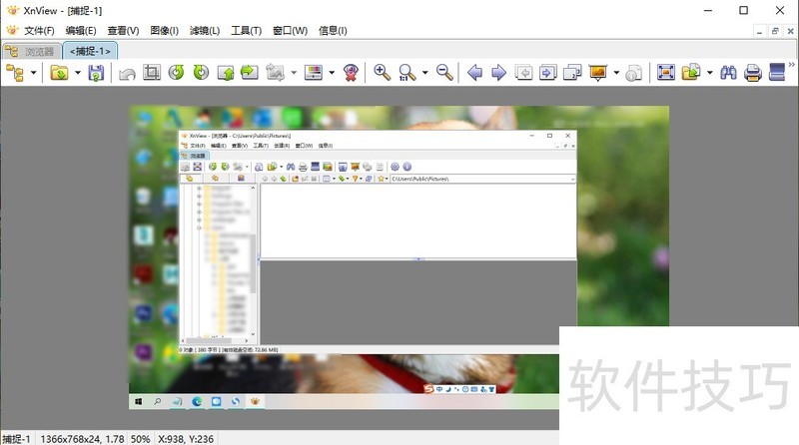Click the image properties info icon

(x=634, y=73)
